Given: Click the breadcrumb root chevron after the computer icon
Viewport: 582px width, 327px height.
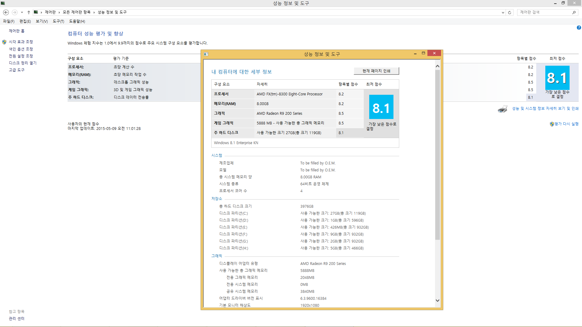Looking at the screenshot, I should pos(42,12).
